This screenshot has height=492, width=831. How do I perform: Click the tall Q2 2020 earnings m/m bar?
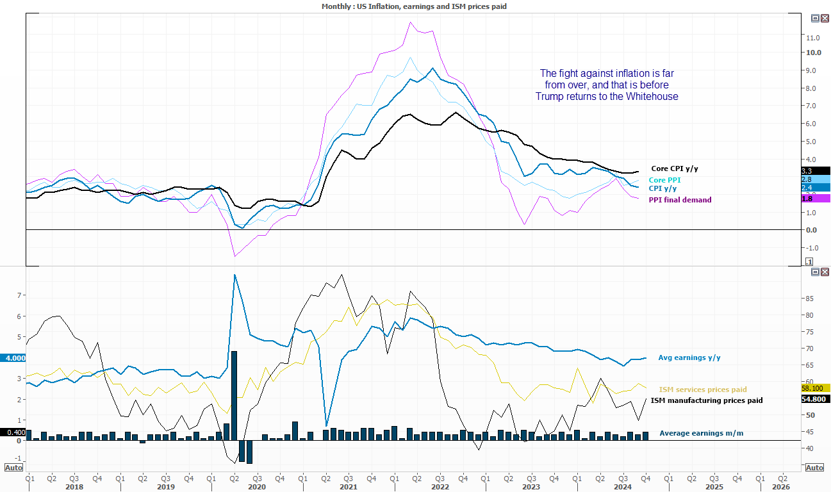(x=234, y=395)
